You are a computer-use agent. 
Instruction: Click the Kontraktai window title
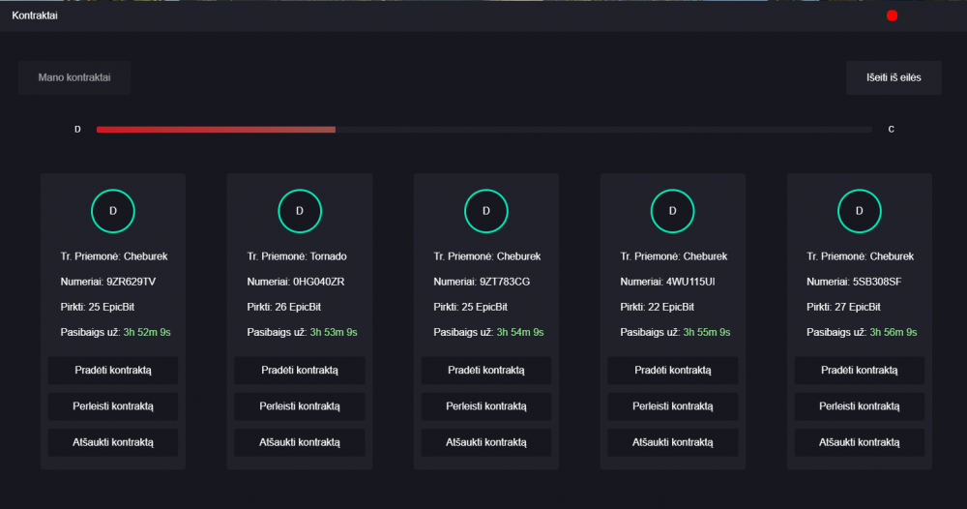pyautogui.click(x=35, y=15)
